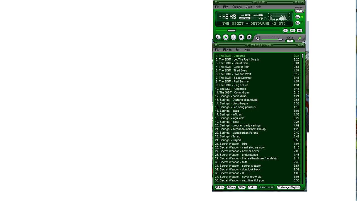This screenshot has width=357, height=201.
Task: Click the Winamp lightning bolt logo
Action: (x=300, y=38)
